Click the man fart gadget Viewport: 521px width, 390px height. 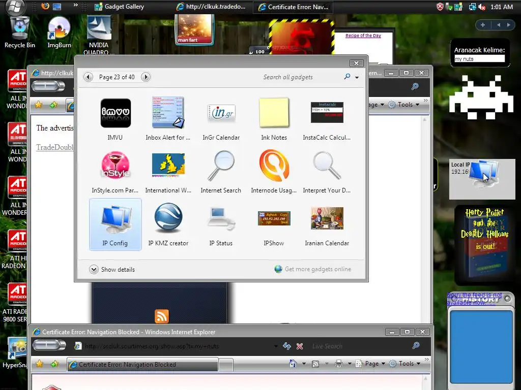click(x=194, y=30)
